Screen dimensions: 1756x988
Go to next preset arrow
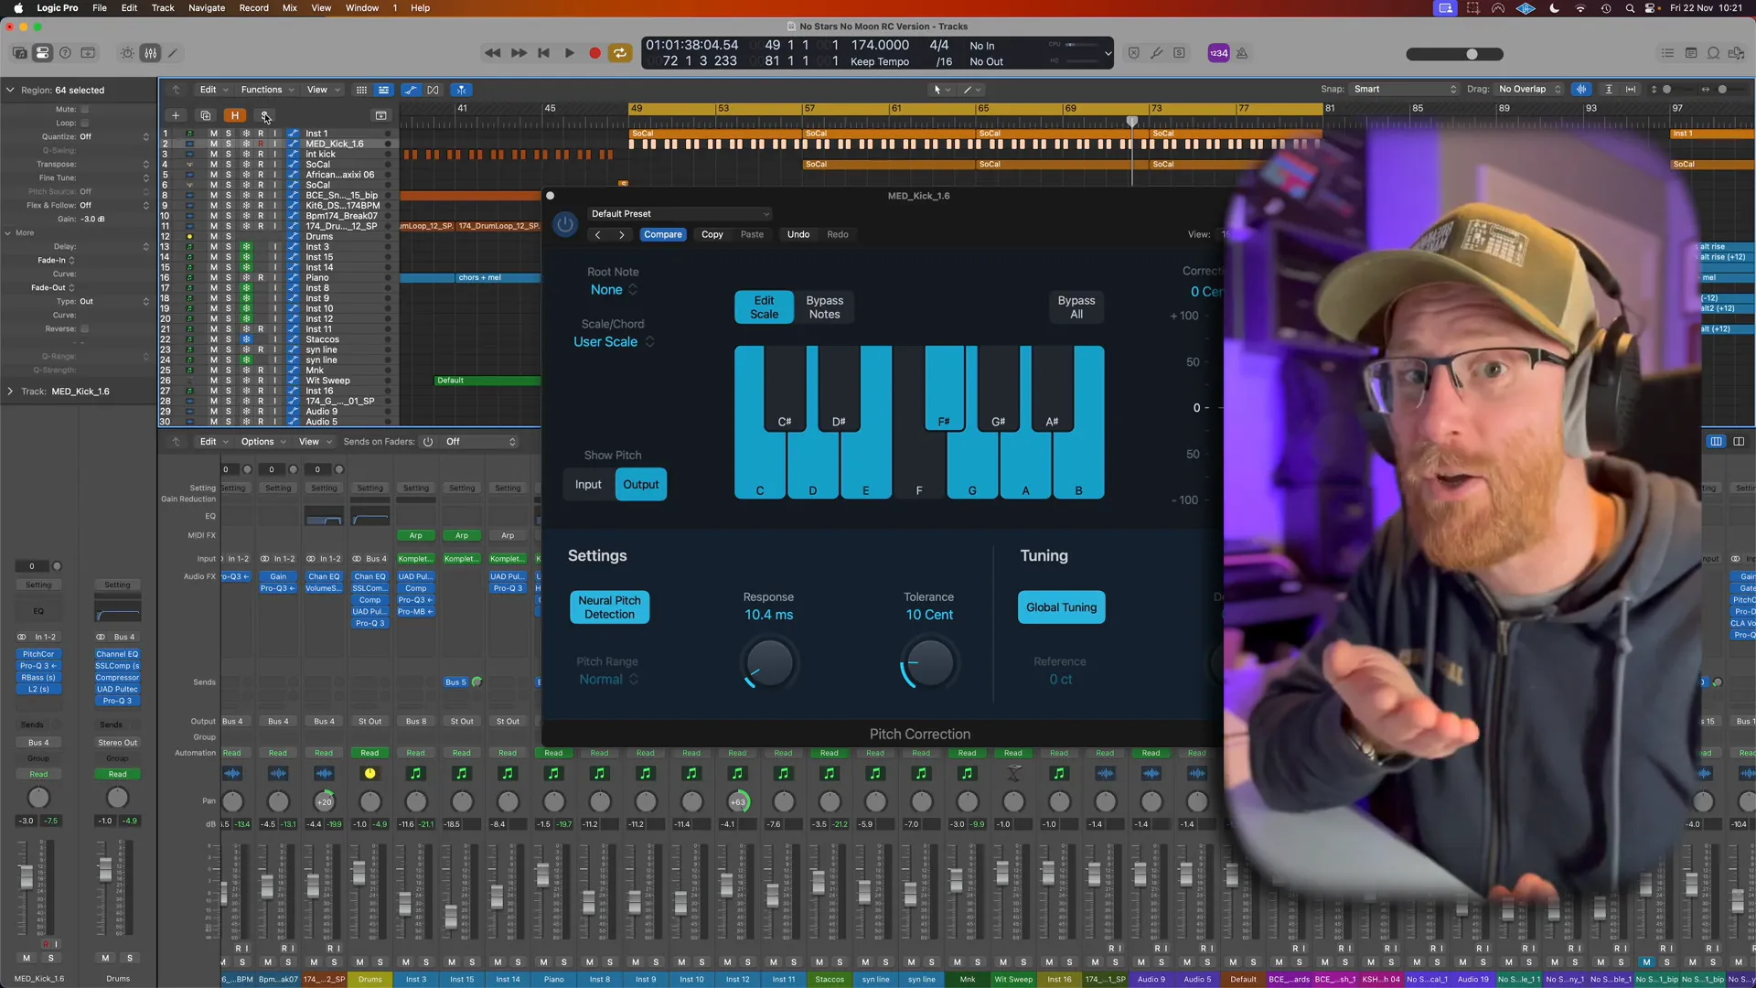point(622,234)
